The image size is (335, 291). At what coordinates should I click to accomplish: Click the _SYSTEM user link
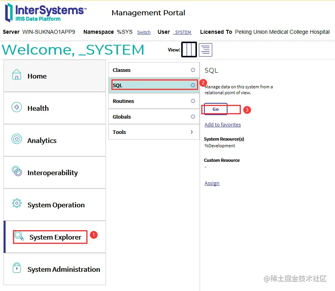point(182,32)
